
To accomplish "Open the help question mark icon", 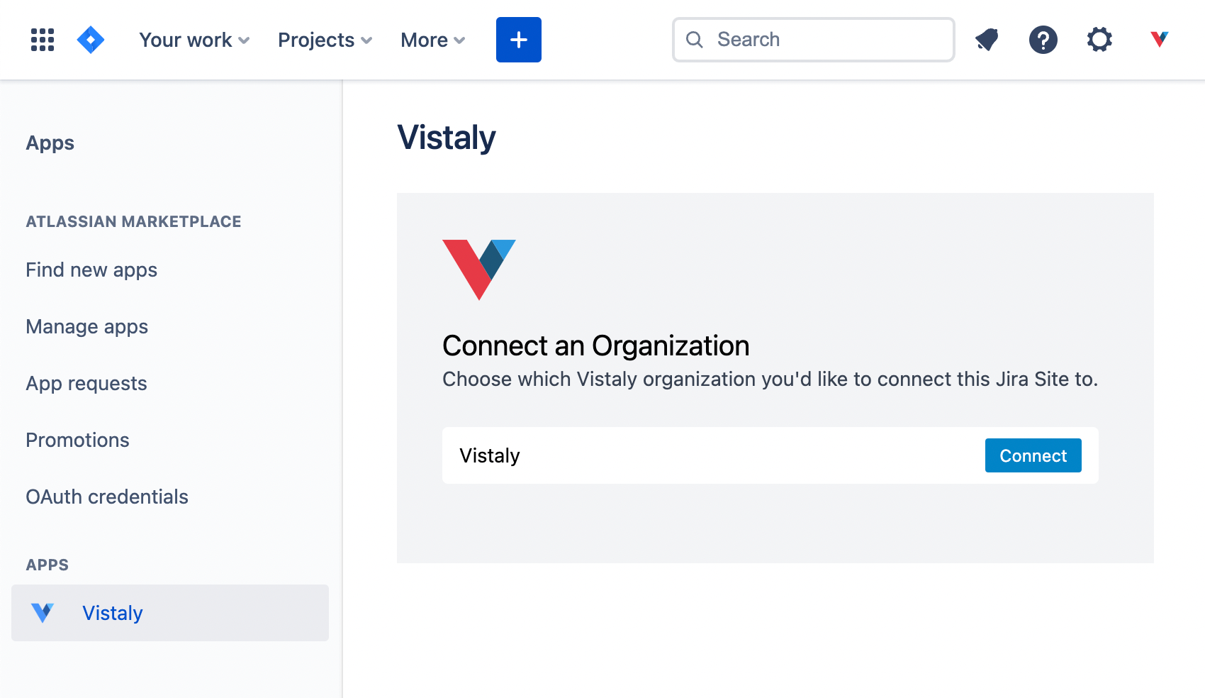I will coord(1043,40).
